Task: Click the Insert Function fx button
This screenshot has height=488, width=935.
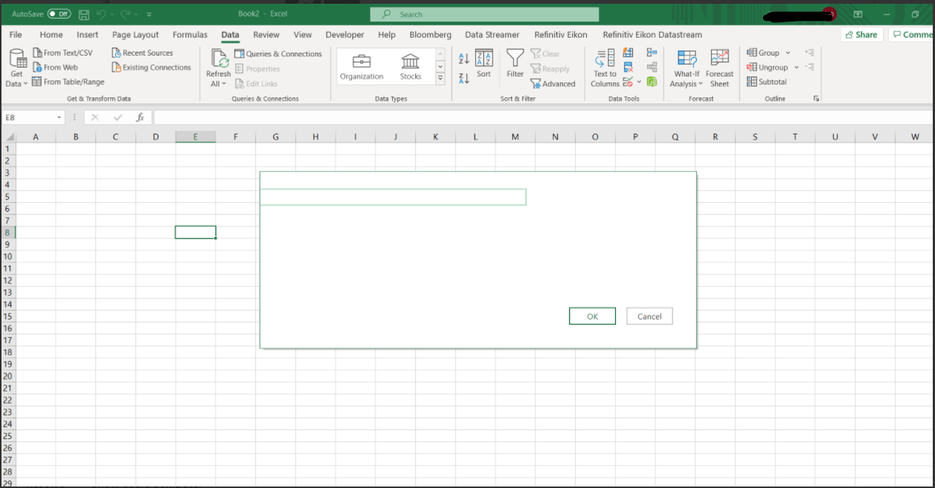Action: pos(140,117)
